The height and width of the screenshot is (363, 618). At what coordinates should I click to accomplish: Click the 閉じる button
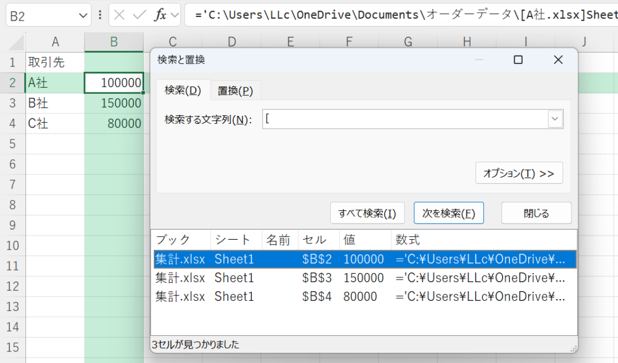(x=527, y=213)
